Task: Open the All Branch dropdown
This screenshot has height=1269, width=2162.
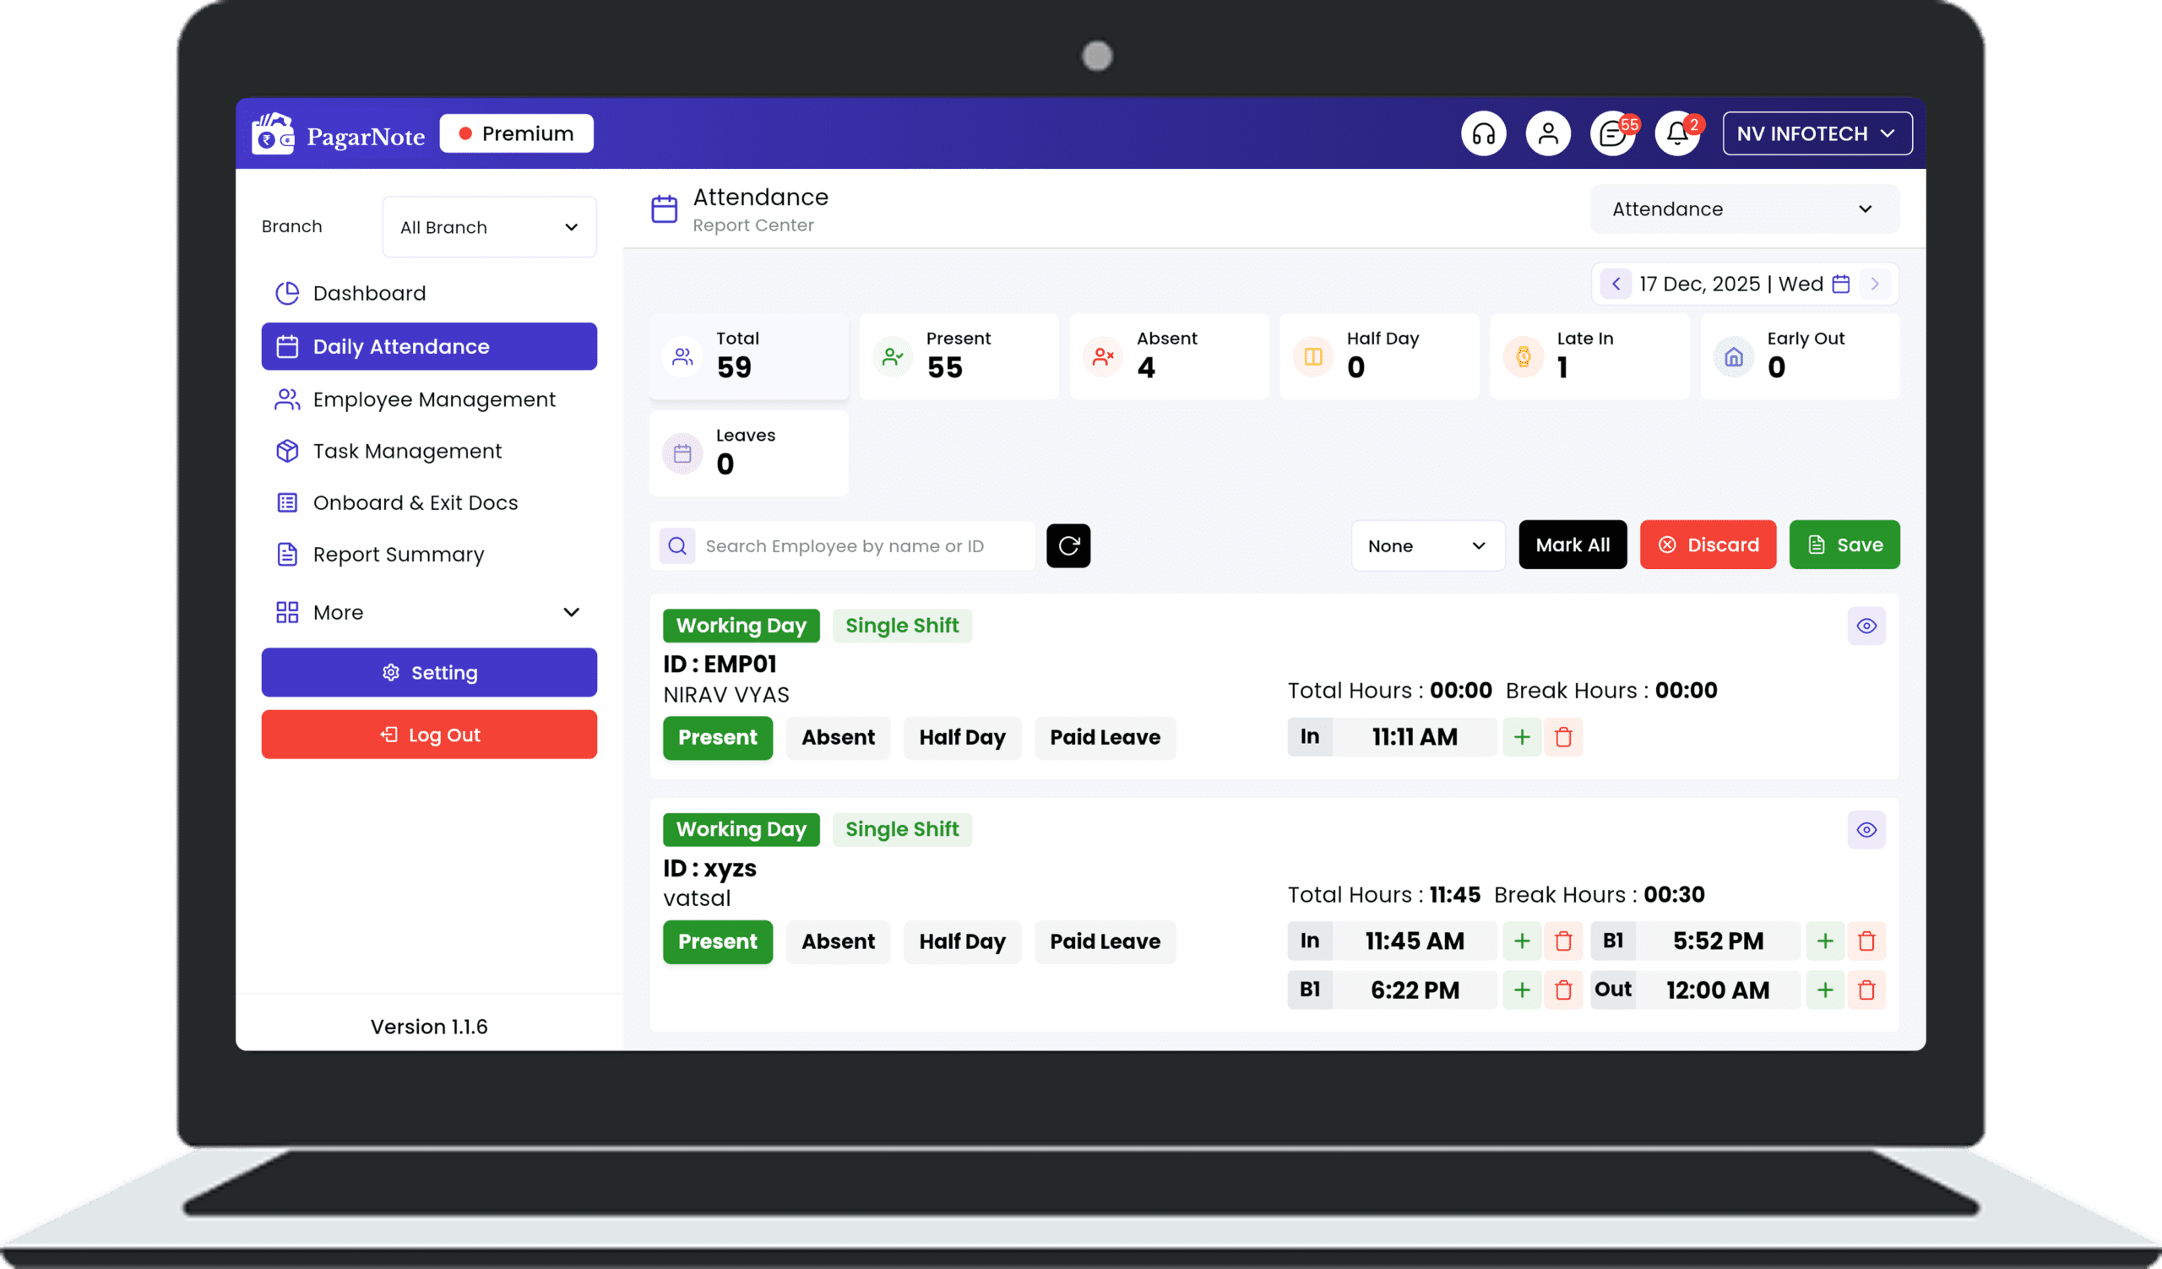Action: click(489, 227)
